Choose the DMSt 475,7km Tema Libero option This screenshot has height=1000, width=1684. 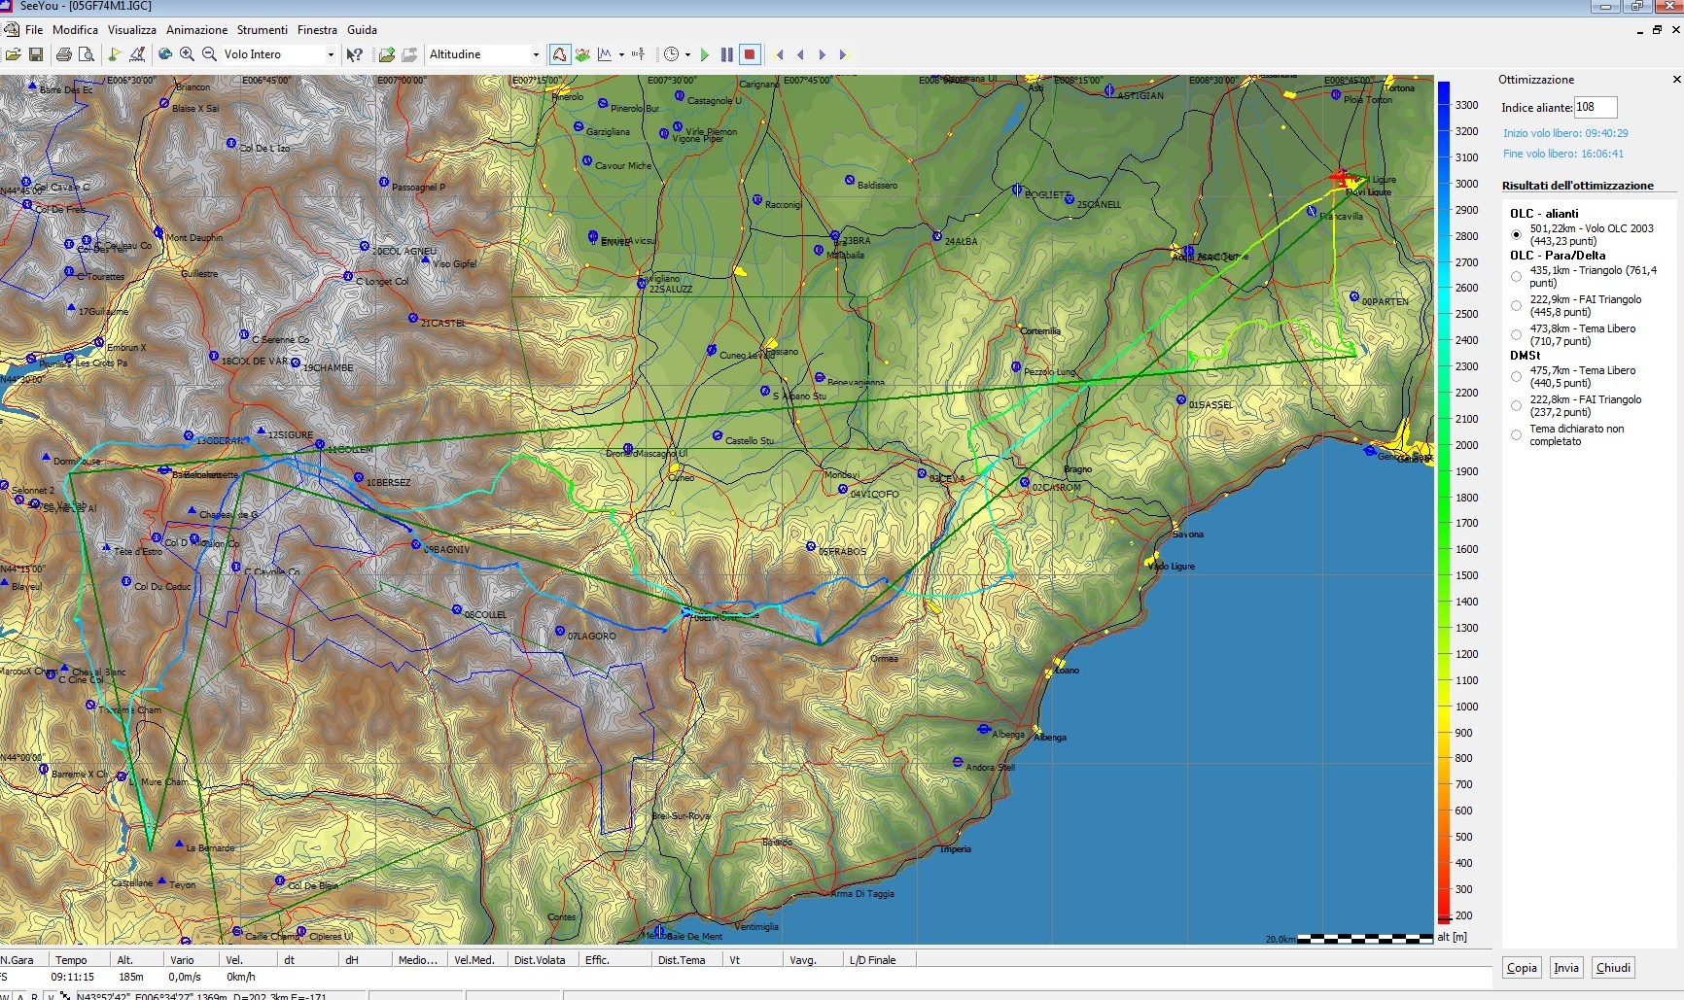tap(1516, 377)
